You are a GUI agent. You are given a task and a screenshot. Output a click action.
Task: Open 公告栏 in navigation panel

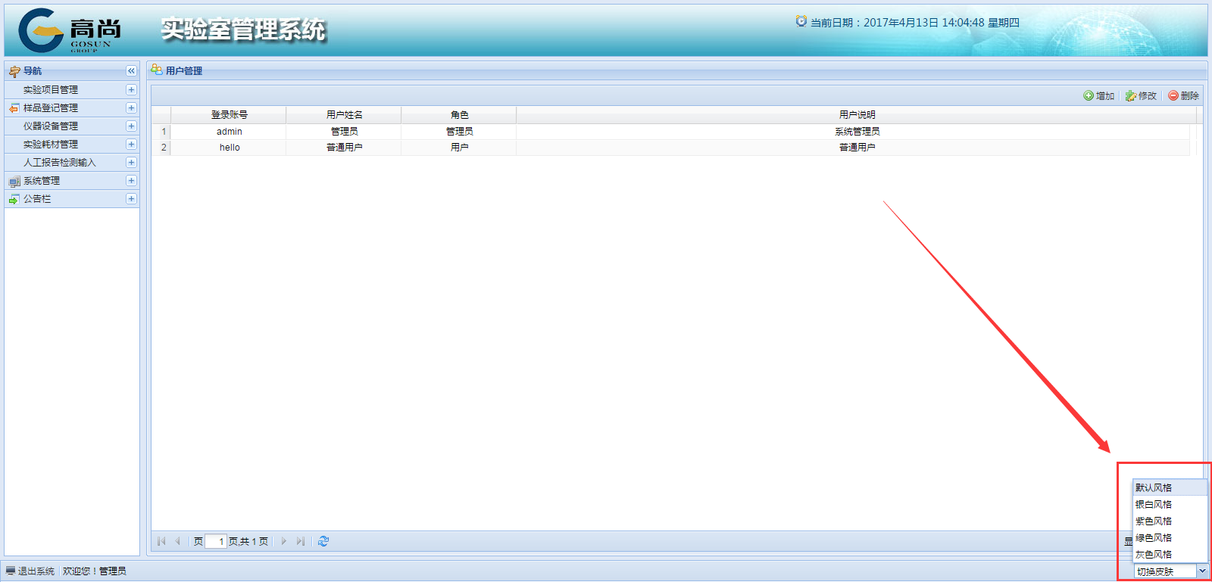(x=37, y=199)
